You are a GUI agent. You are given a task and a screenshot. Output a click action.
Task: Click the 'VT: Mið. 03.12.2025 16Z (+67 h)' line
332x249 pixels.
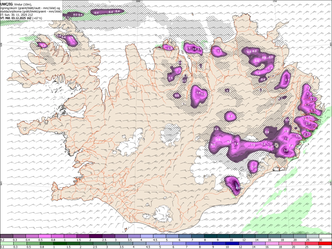tap(21, 18)
